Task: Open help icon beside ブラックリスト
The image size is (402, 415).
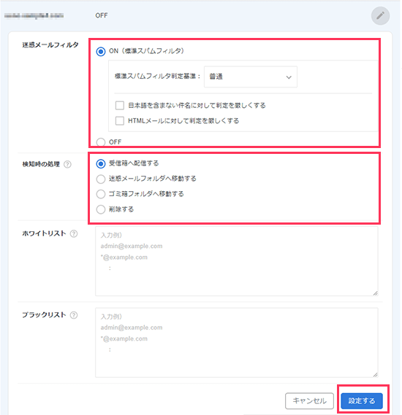Action: point(74,315)
